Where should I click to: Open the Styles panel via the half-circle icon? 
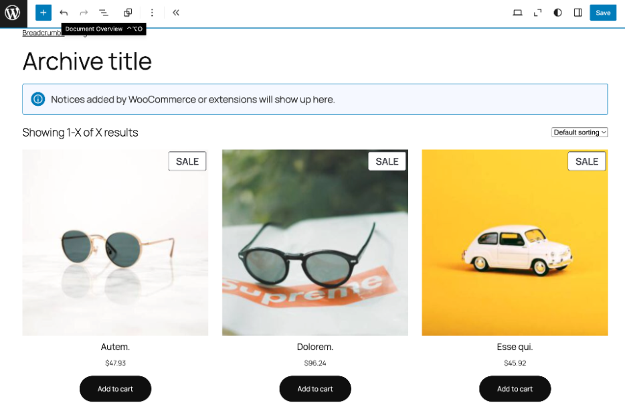[x=557, y=12]
